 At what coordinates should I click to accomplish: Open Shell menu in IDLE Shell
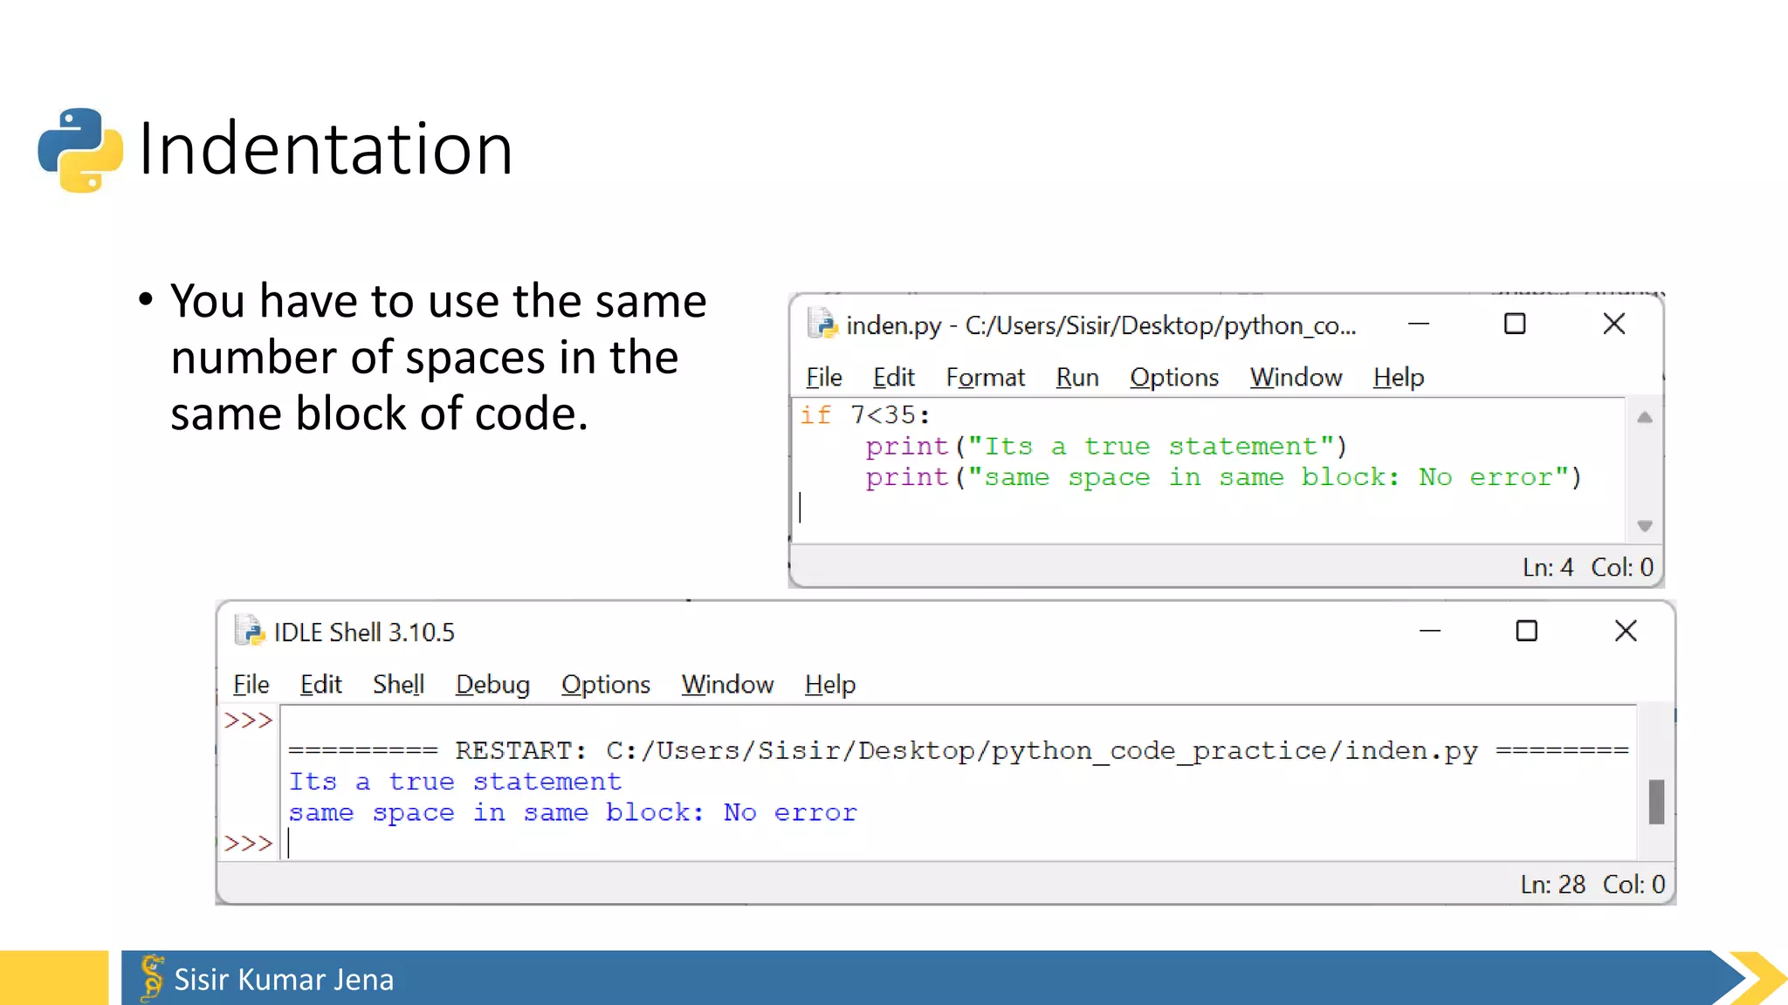click(x=398, y=684)
